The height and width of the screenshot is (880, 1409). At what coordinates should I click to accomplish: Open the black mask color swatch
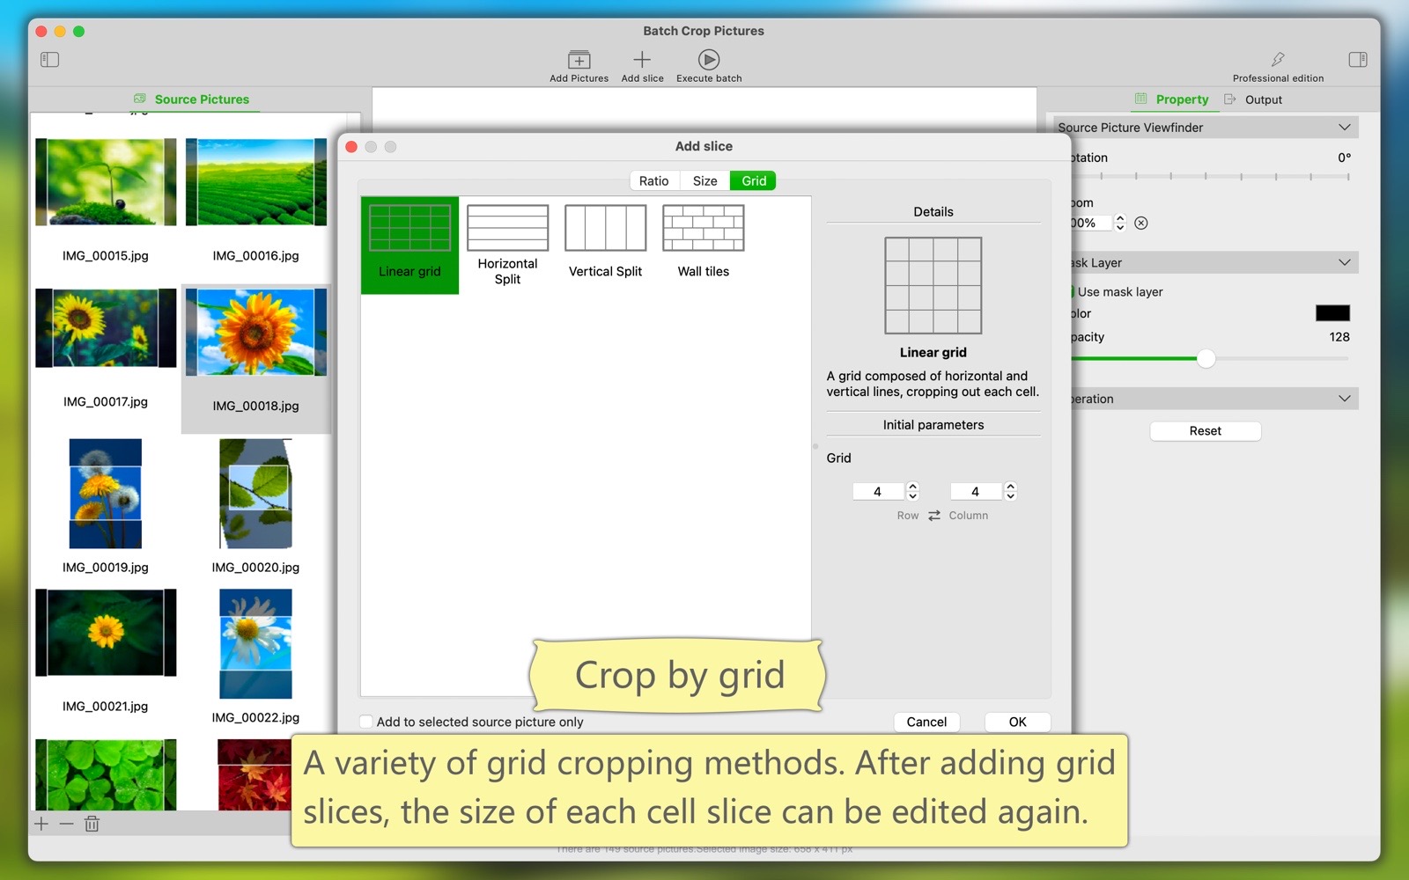point(1332,313)
